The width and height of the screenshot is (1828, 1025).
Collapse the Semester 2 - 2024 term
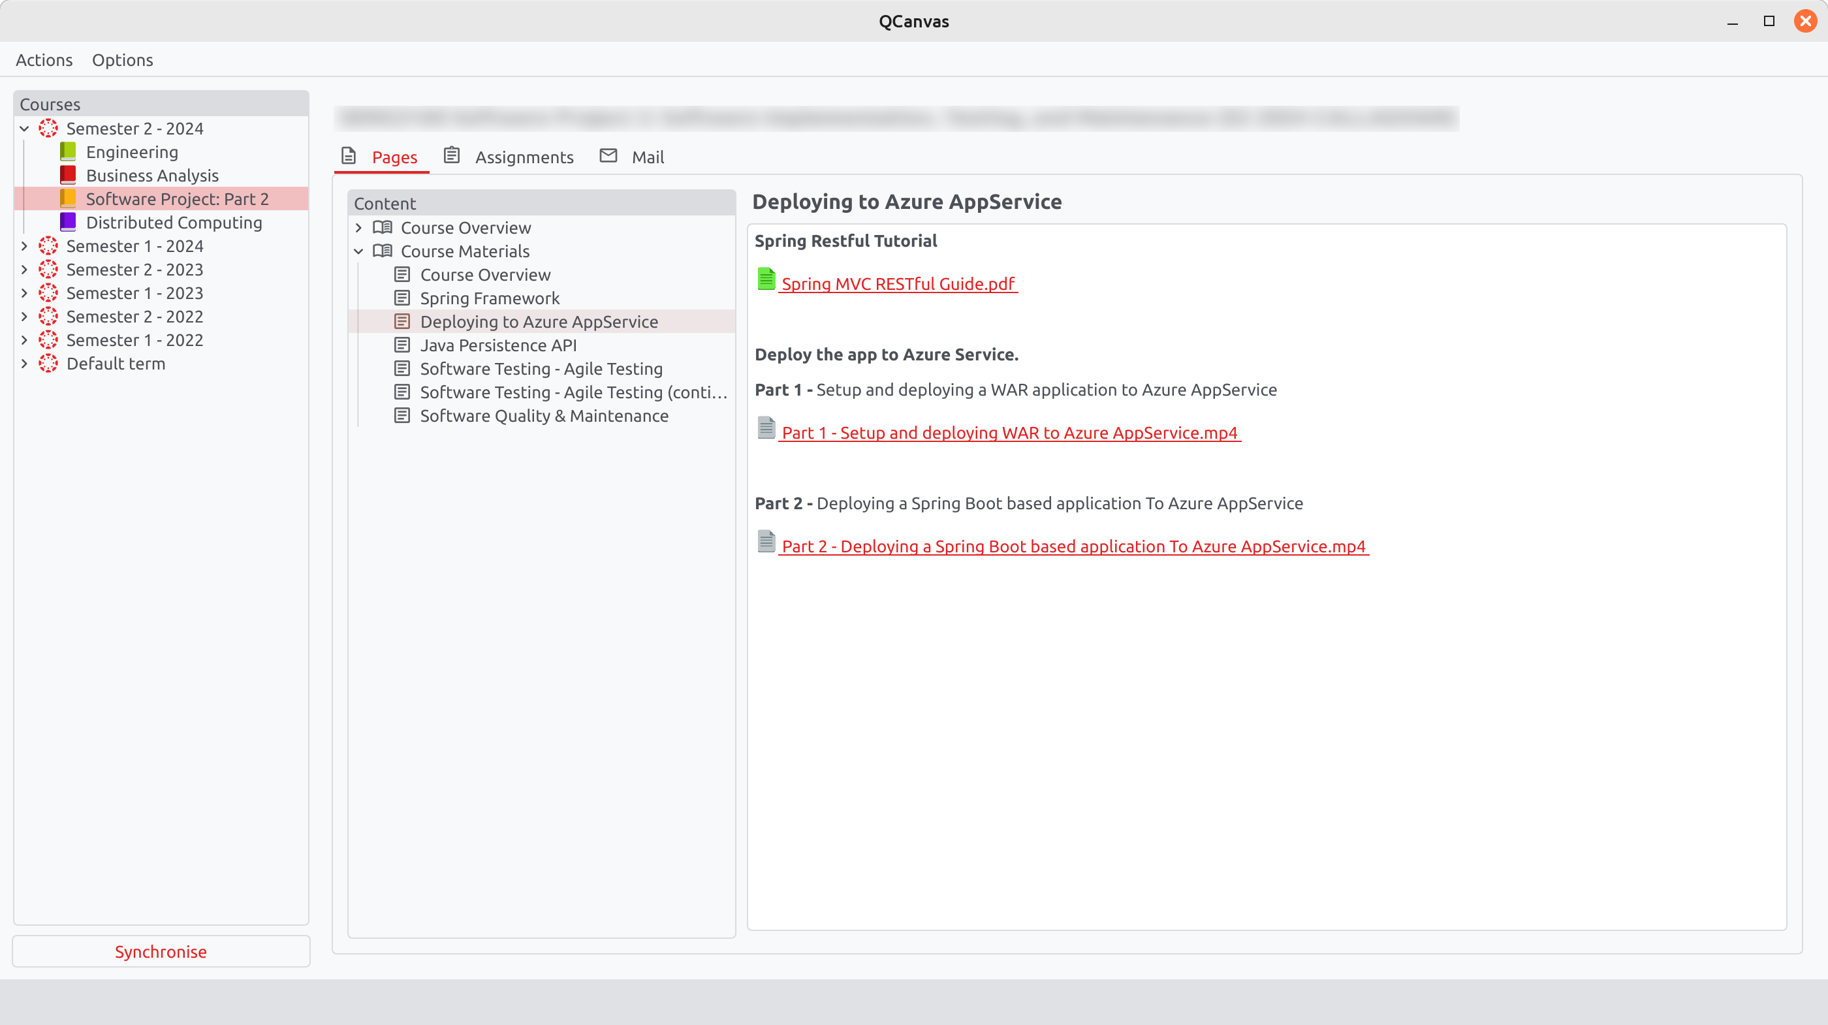24,129
